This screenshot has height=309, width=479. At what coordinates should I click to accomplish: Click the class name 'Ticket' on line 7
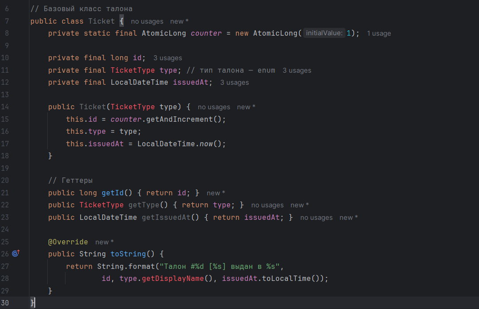pos(102,21)
